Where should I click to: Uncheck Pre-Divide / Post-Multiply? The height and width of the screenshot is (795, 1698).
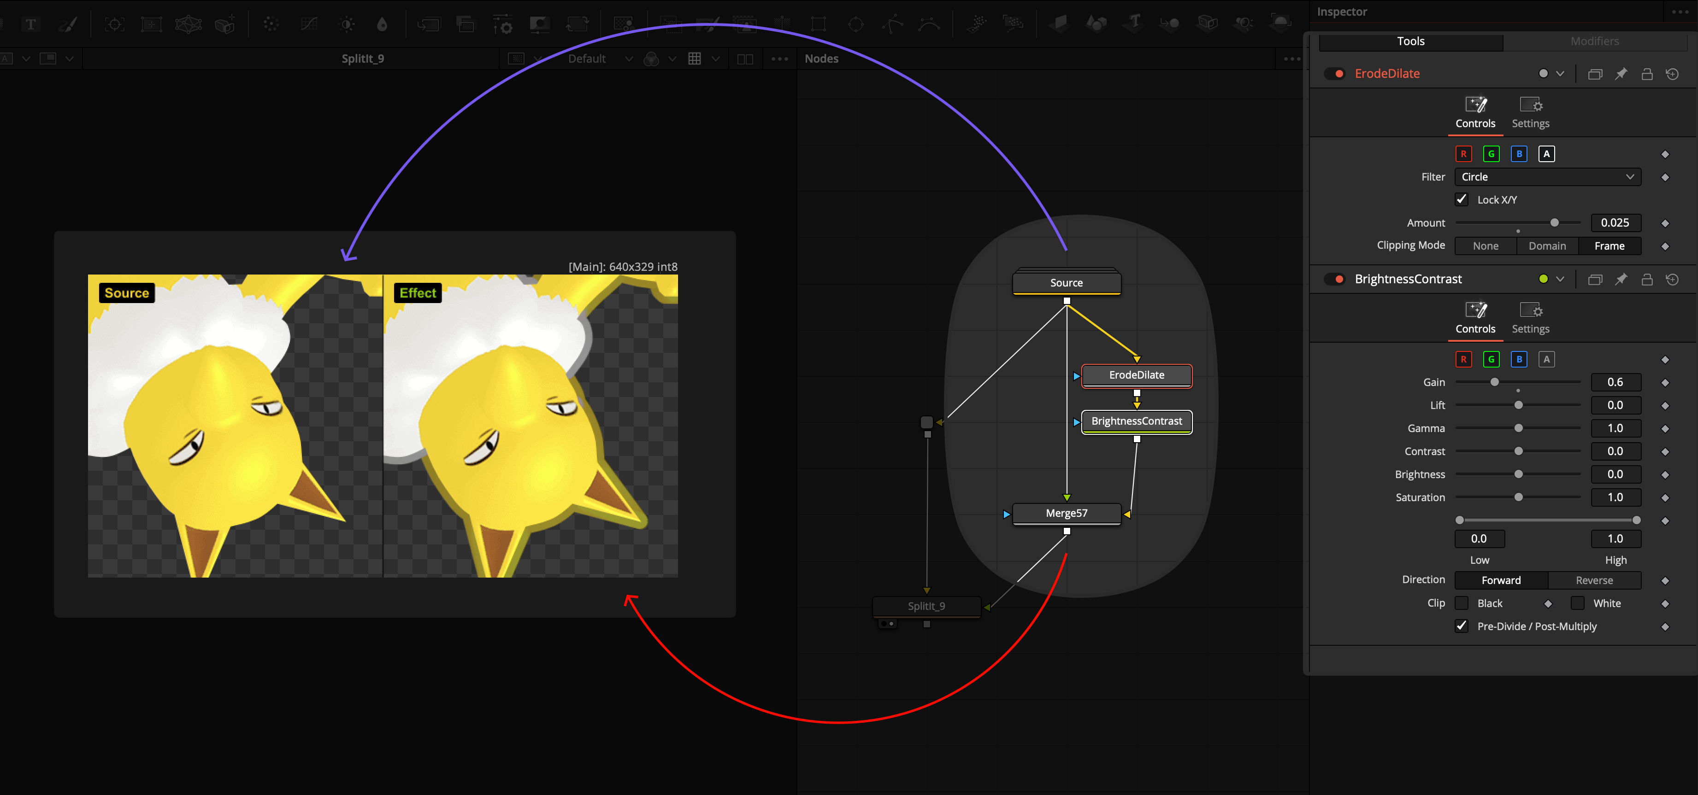point(1462,626)
